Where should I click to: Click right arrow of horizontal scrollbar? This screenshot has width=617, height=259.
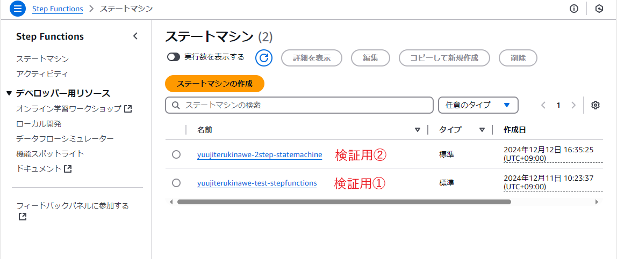click(597, 202)
